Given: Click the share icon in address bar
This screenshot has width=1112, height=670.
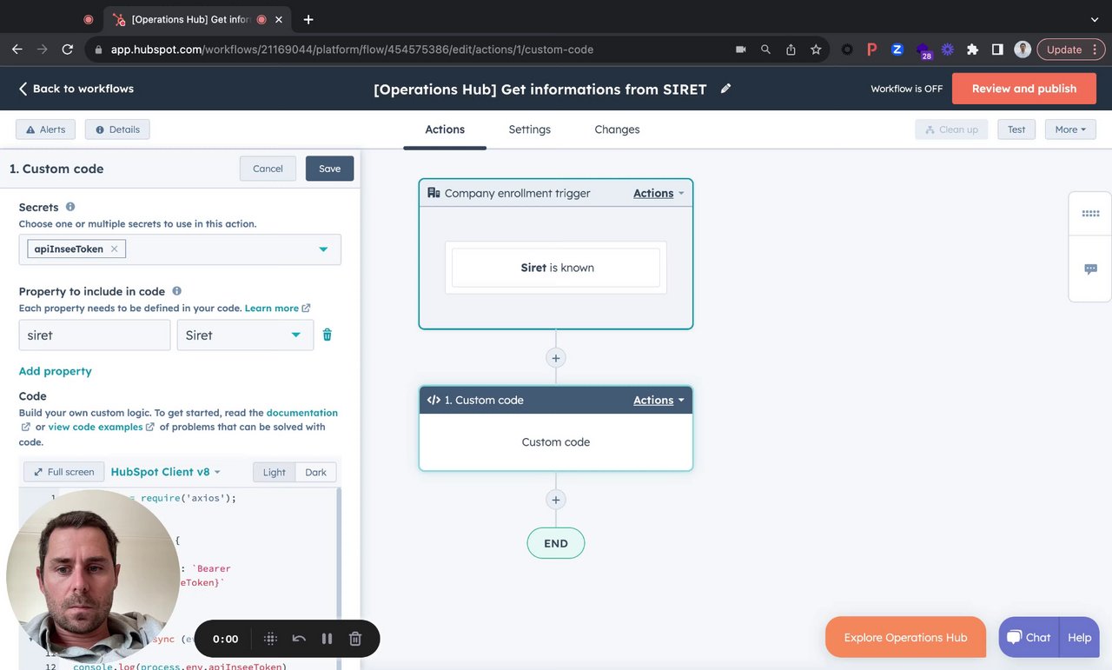Looking at the screenshot, I should tap(791, 50).
